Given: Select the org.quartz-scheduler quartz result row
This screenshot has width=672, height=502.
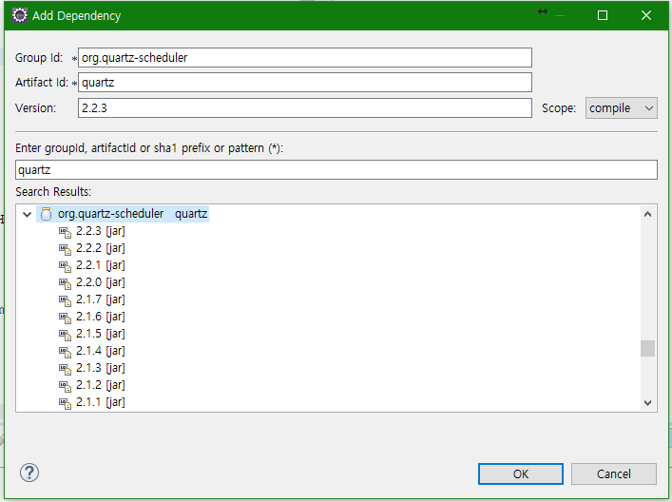Looking at the screenshot, I should pyautogui.click(x=123, y=214).
